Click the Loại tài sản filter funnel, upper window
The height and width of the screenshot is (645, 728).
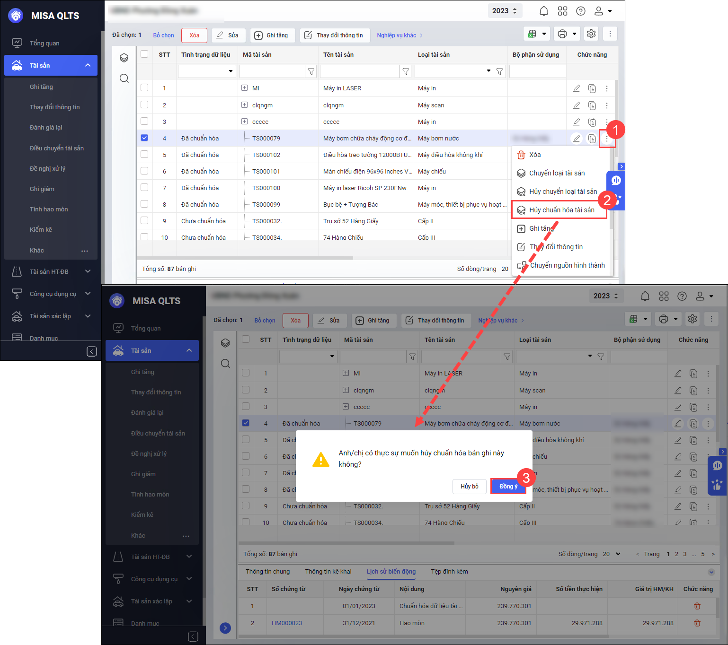(x=499, y=71)
